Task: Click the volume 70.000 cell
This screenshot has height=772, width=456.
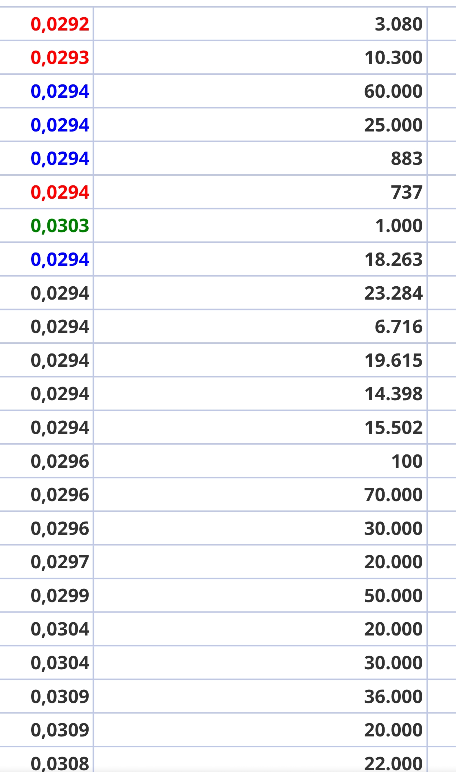Action: (x=260, y=494)
